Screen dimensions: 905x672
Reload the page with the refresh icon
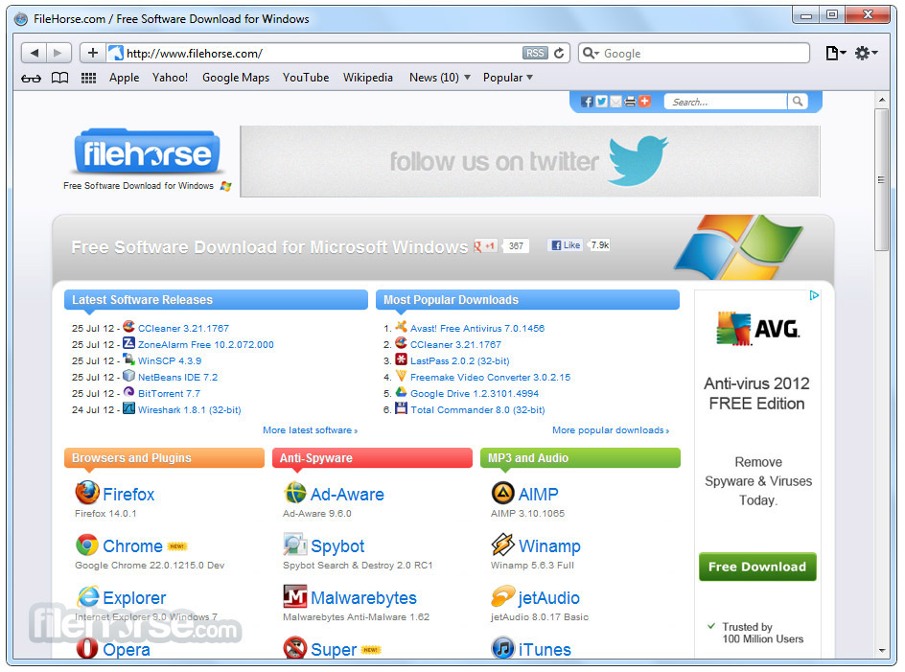(559, 53)
